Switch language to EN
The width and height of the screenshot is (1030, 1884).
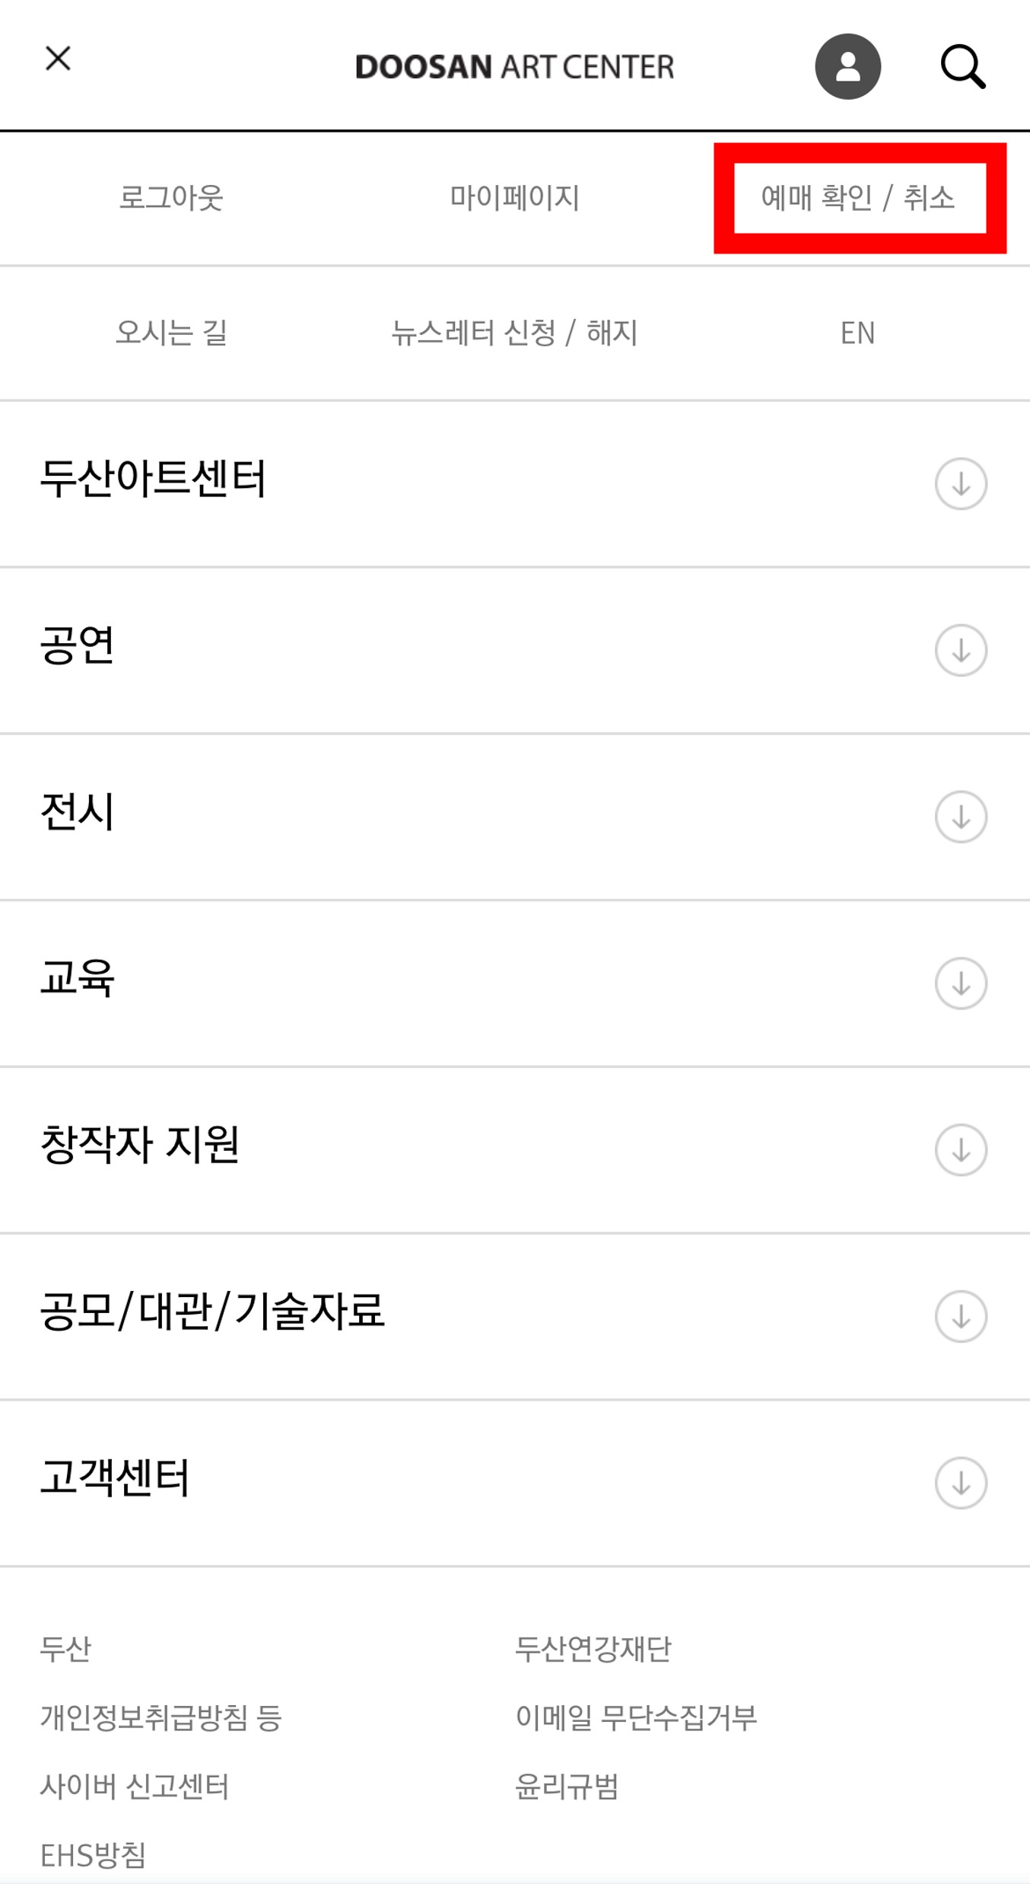tap(857, 333)
